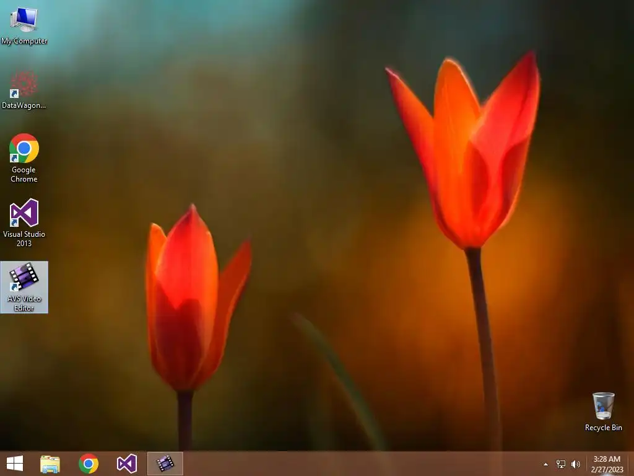Click the "Visual Studio 2013" label text
Screen dimensions: 634x476
tap(24, 239)
